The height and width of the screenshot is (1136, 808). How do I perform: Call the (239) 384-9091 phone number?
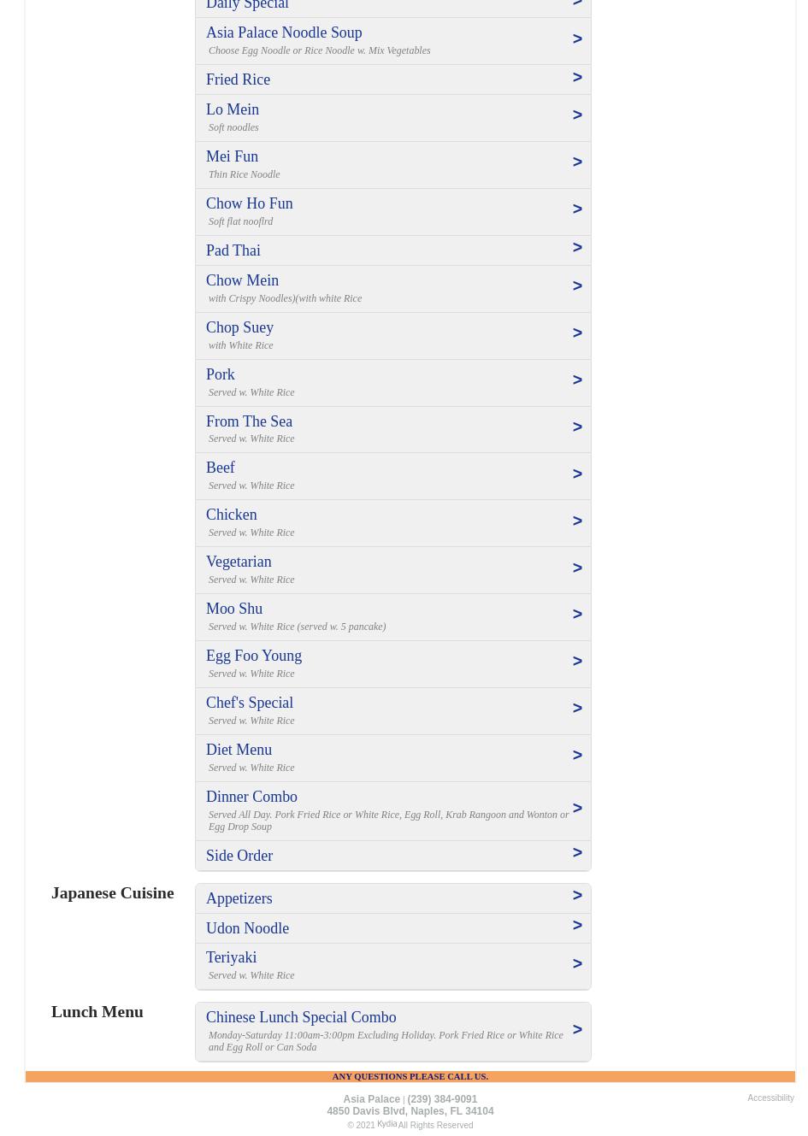[x=442, y=1099]
